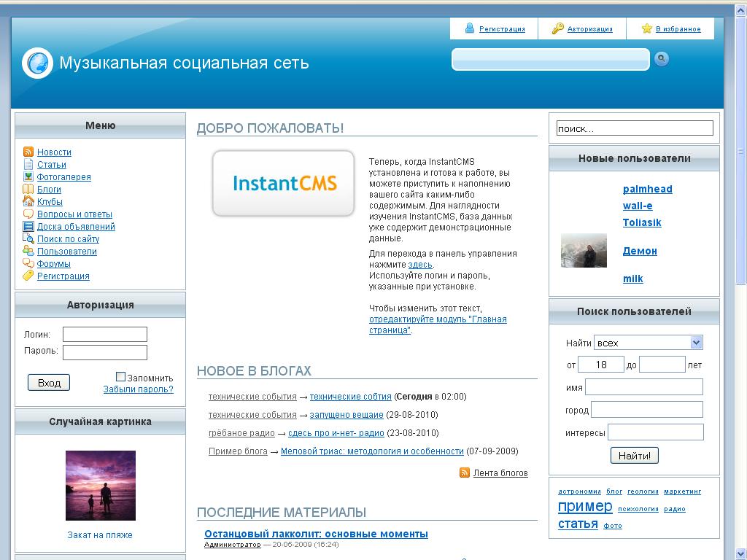Click the Закат на пляже thumbnail image
This screenshot has height=560, width=747.
101,485
